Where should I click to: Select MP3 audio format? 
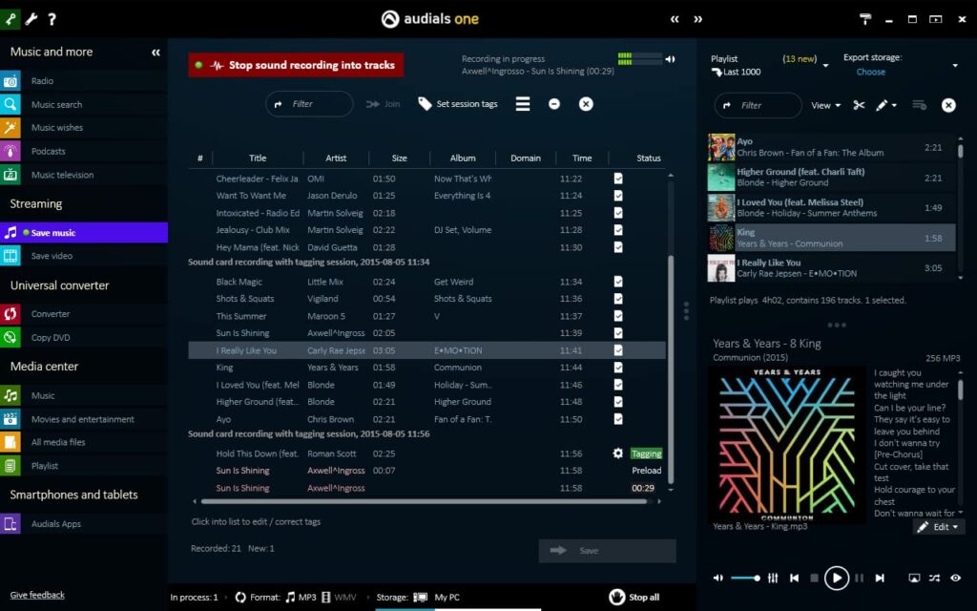[301, 598]
